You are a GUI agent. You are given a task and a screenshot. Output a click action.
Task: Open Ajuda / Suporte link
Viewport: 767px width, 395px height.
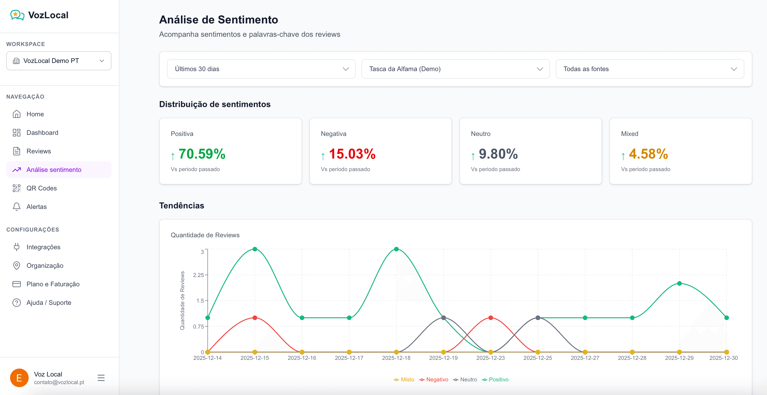[49, 302]
